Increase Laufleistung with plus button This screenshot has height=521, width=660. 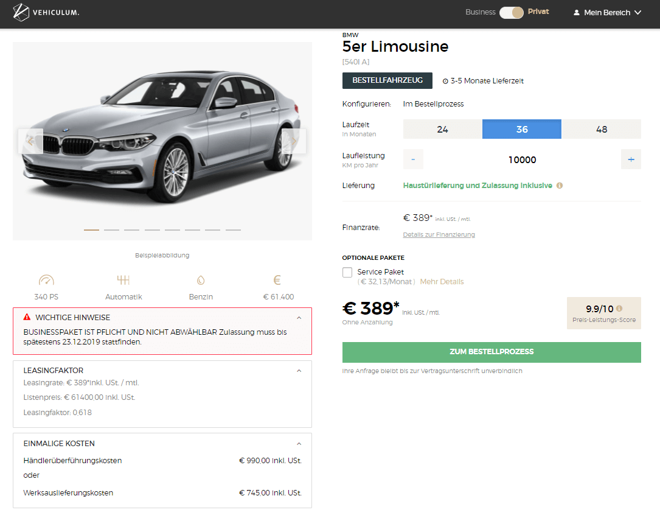(x=631, y=159)
